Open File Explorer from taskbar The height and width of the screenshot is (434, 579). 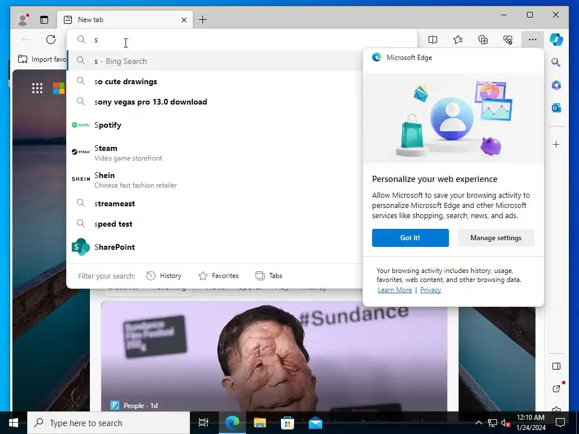pos(260,423)
